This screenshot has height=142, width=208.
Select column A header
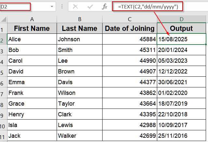click(x=32, y=19)
